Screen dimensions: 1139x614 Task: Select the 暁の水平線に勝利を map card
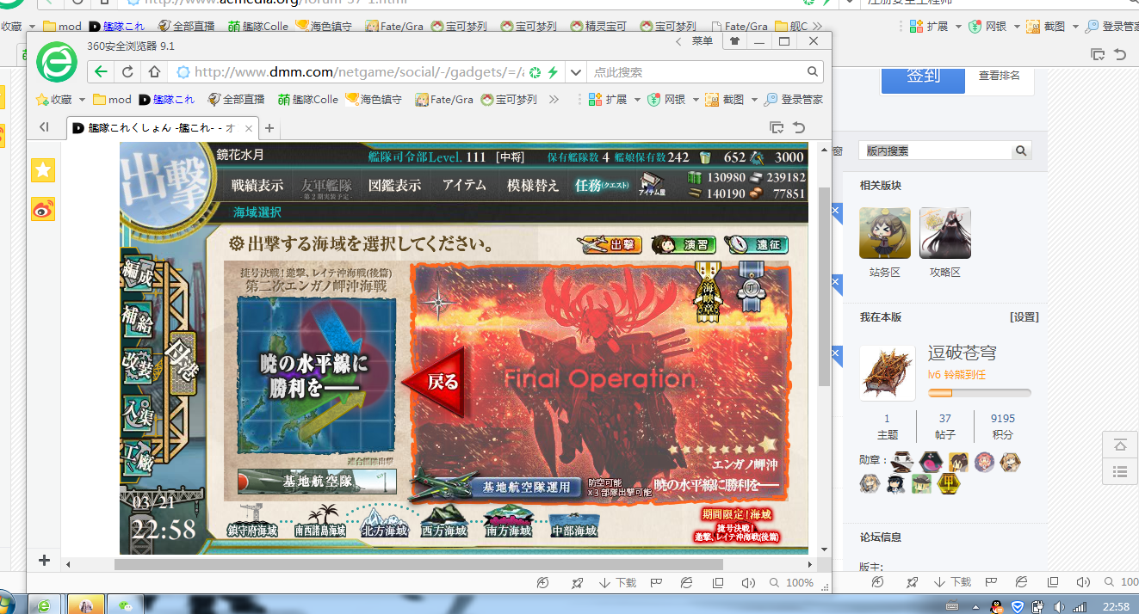[315, 377]
